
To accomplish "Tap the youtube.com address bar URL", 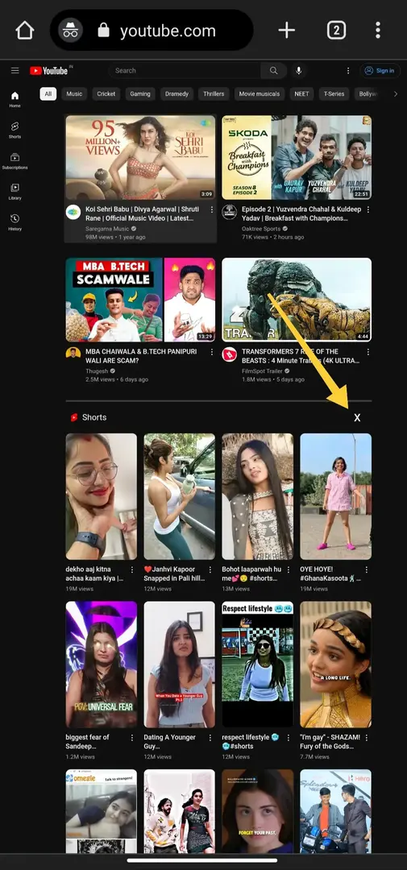I will coord(168,31).
